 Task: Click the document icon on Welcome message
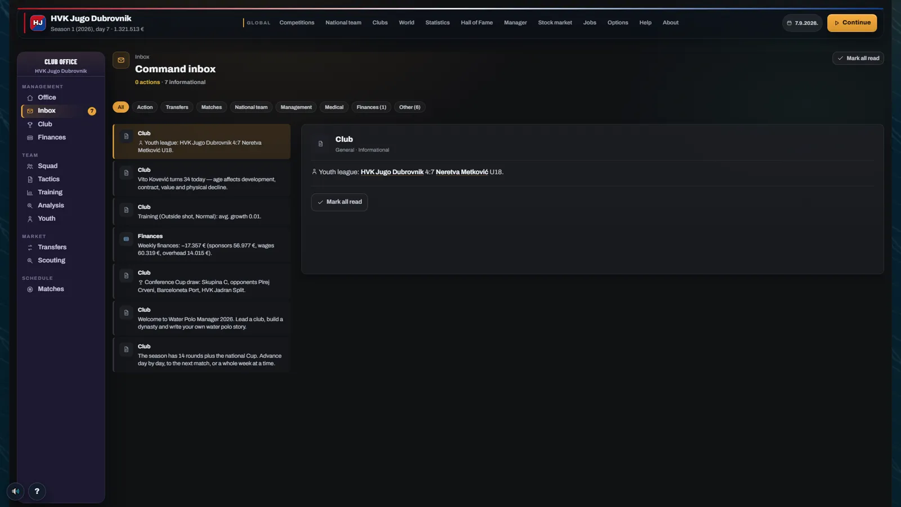(x=126, y=313)
